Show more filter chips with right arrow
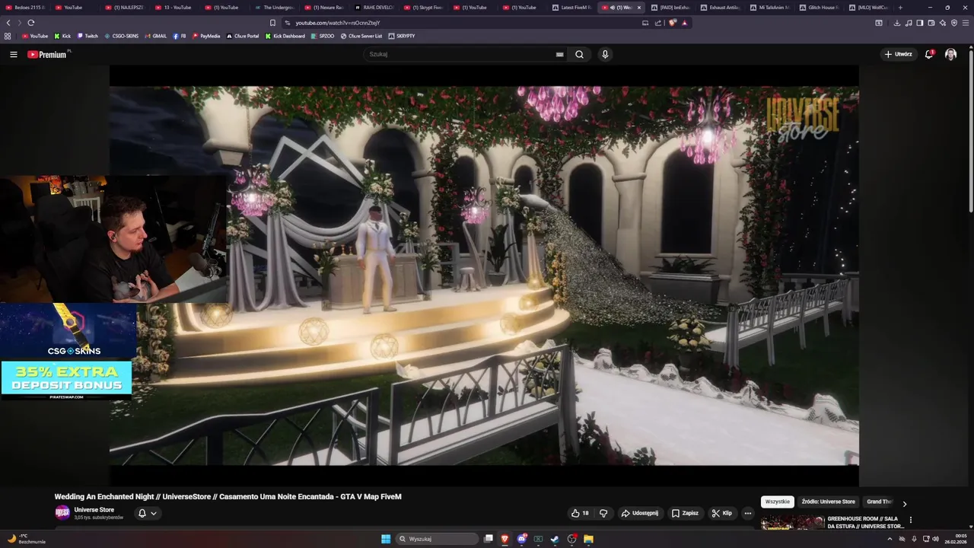The width and height of the screenshot is (974, 548). (x=904, y=503)
